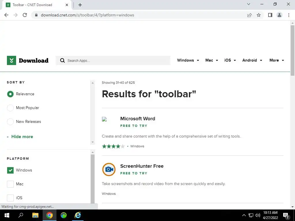
Task: Check the Mac platform checkbox
Action: (x=10, y=184)
